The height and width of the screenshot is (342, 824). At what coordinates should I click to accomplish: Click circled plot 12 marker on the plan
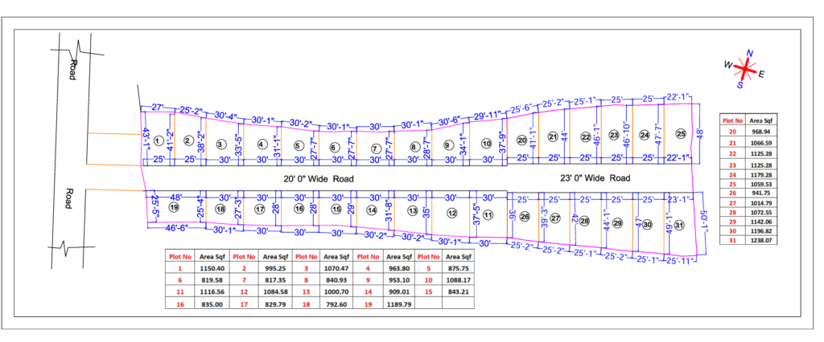pyautogui.click(x=452, y=213)
